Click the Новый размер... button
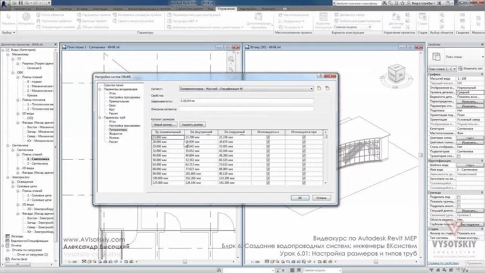The width and height of the screenshot is (485, 273). (164, 124)
